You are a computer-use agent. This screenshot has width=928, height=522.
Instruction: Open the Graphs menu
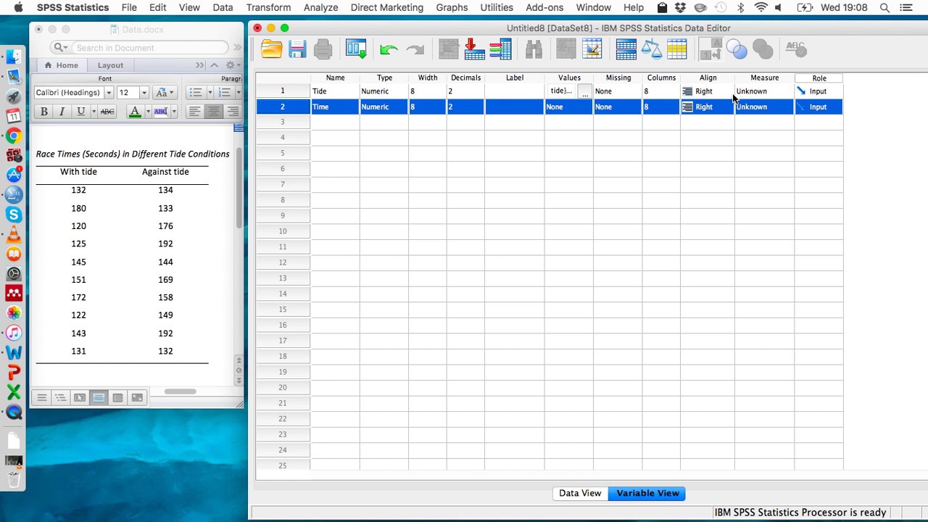452,7
